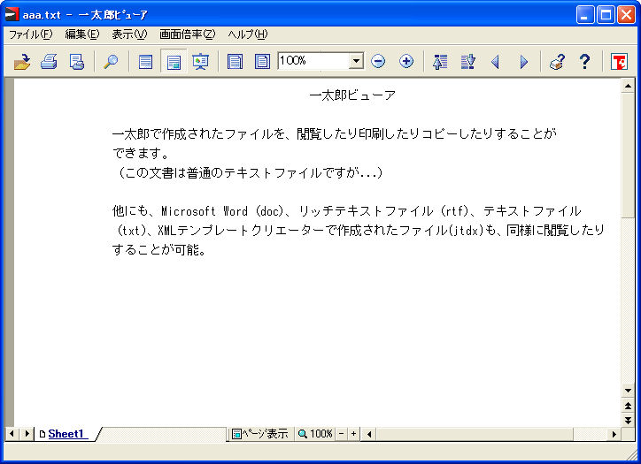Click the next page double-down arrow button
Viewport: 641px width, 464px height.
628,421
